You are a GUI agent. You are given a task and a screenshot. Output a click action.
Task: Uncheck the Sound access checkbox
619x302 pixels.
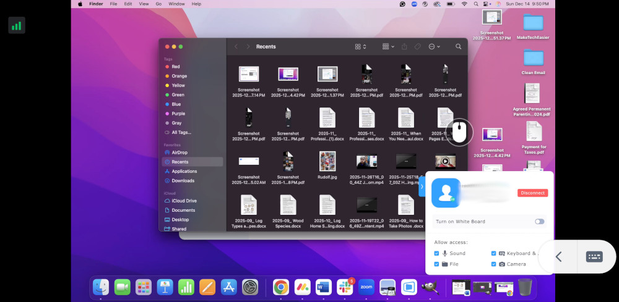pos(437,253)
